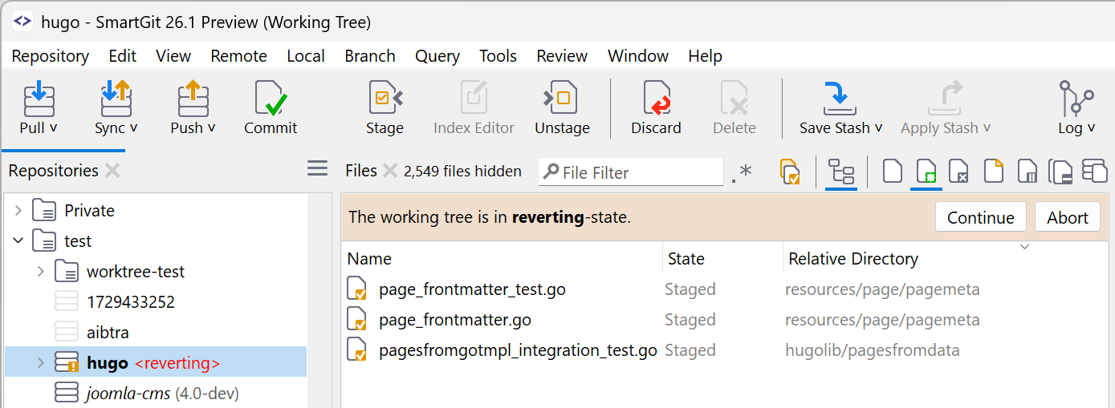Open the Branch menu

coord(369,56)
